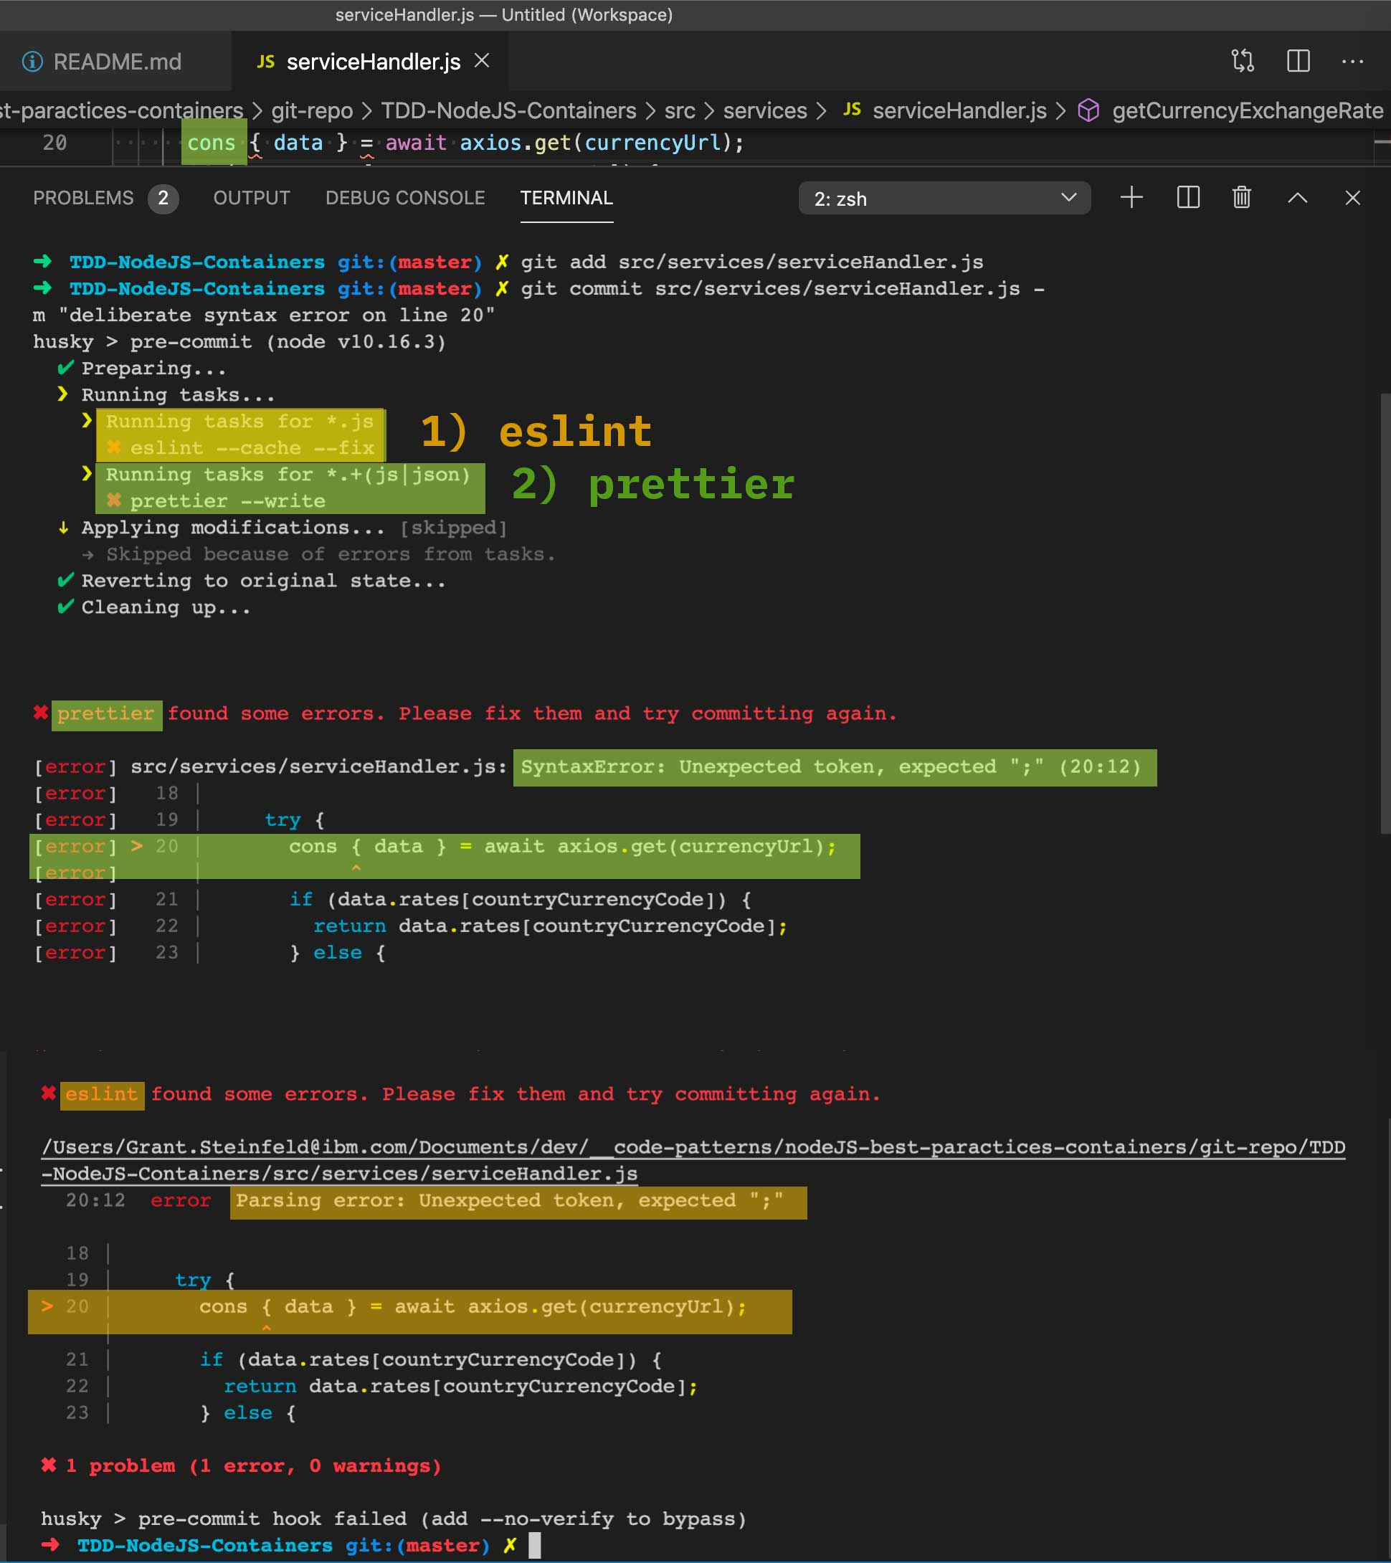Image resolution: width=1391 pixels, height=1563 pixels.
Task: Switch to the DEBUG CONSOLE tab
Action: tap(404, 198)
